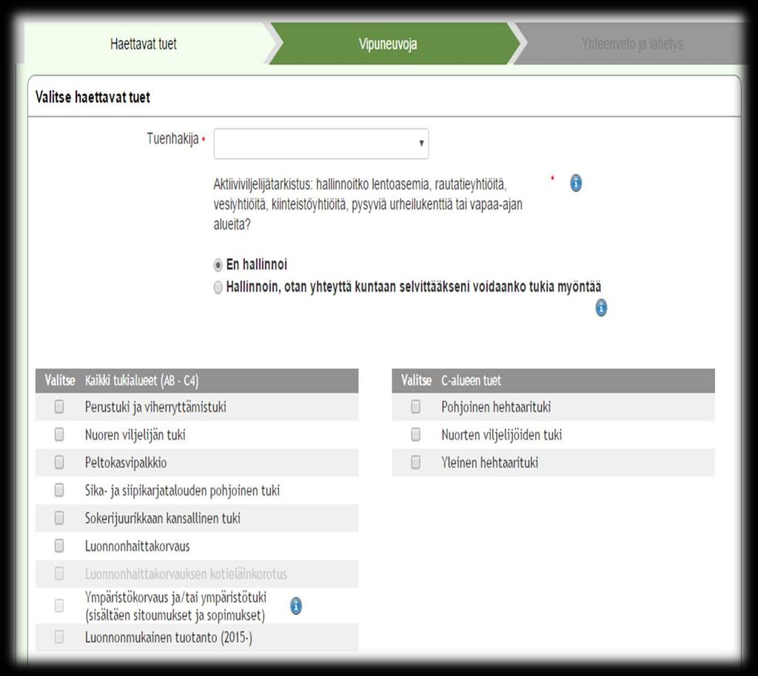This screenshot has width=758, height=676.
Task: Tick the Luonnonhaittakorvaus checkbox
Action: click(x=59, y=546)
